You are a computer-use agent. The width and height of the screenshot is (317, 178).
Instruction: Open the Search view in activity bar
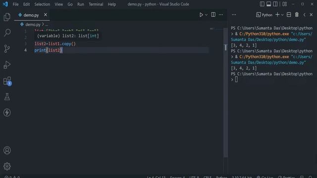[7, 33]
